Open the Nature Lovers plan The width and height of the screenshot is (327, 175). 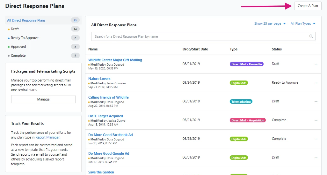point(99,79)
